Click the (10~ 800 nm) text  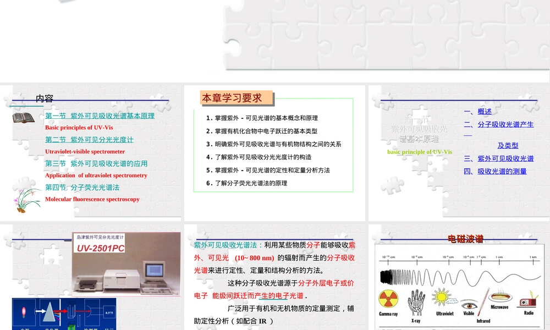254,258
